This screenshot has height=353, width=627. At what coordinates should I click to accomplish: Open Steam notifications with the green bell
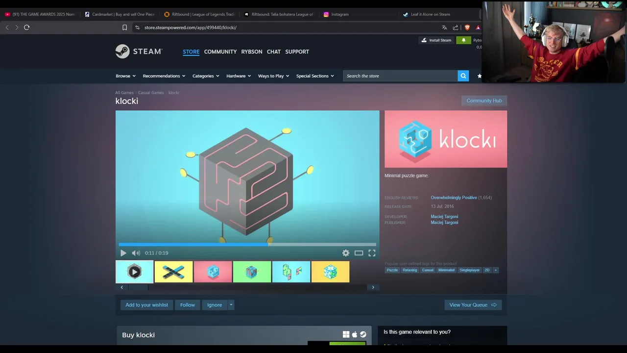pos(463,40)
